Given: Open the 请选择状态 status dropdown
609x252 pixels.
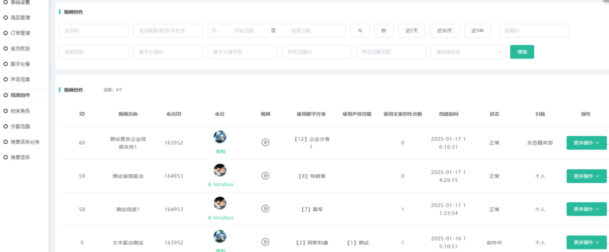Looking at the screenshot, I should coord(468,52).
